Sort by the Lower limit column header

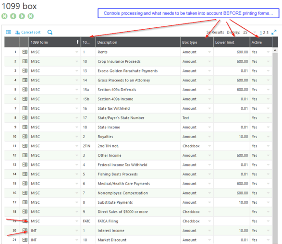232,42
